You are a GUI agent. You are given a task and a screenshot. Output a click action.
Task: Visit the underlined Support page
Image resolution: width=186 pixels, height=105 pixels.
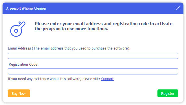pos(107,79)
